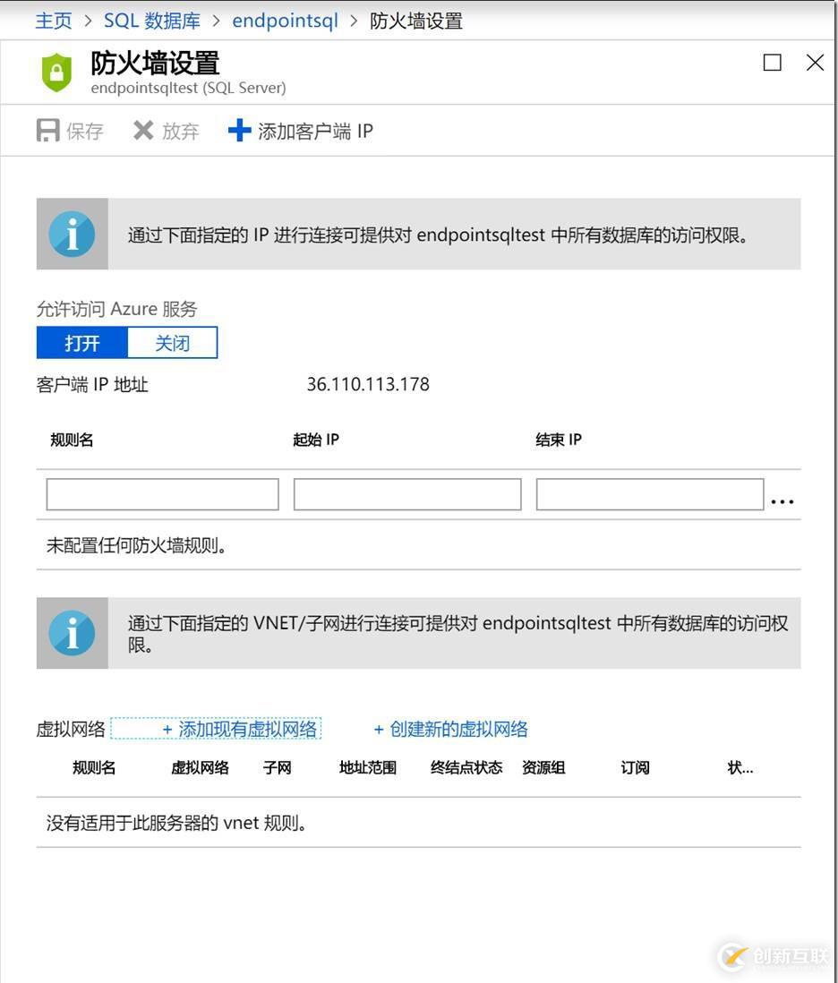Image resolution: width=838 pixels, height=983 pixels.
Task: Select the client IP 36.110.113.178 text
Action: (x=368, y=384)
